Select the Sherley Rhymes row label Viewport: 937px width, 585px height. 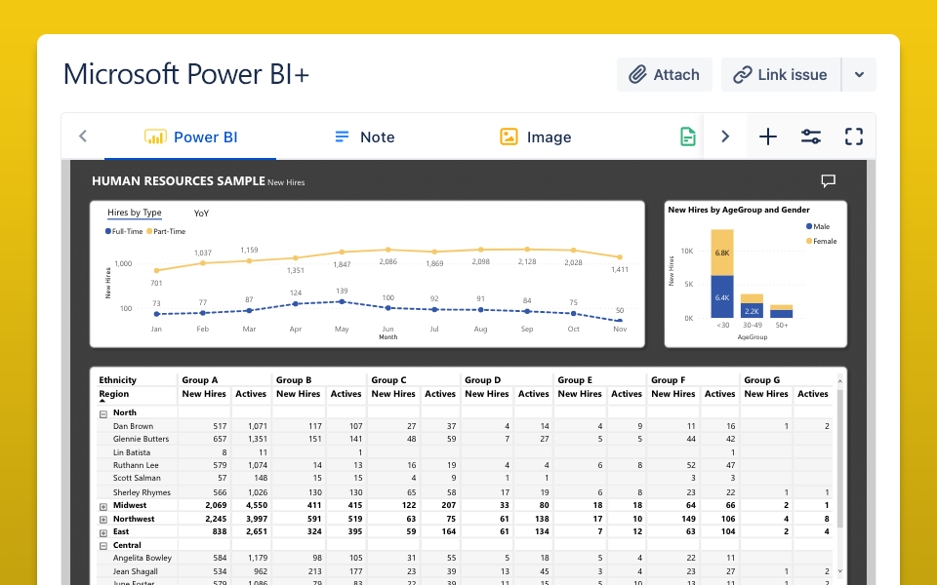pos(142,491)
